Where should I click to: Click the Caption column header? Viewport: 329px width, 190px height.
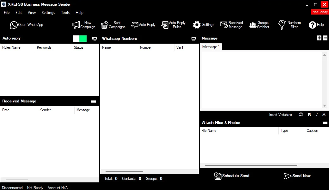(317, 131)
